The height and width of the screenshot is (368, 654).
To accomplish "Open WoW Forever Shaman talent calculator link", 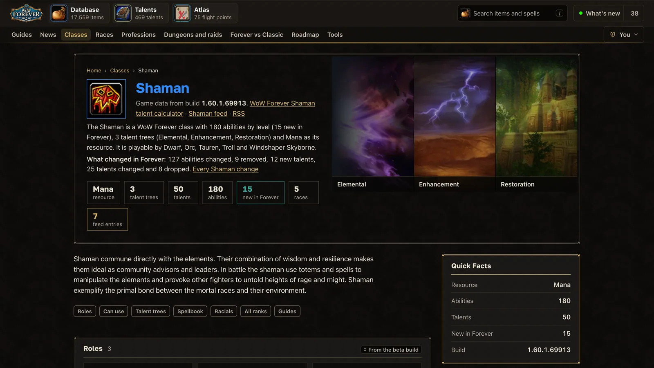I will (x=225, y=108).
